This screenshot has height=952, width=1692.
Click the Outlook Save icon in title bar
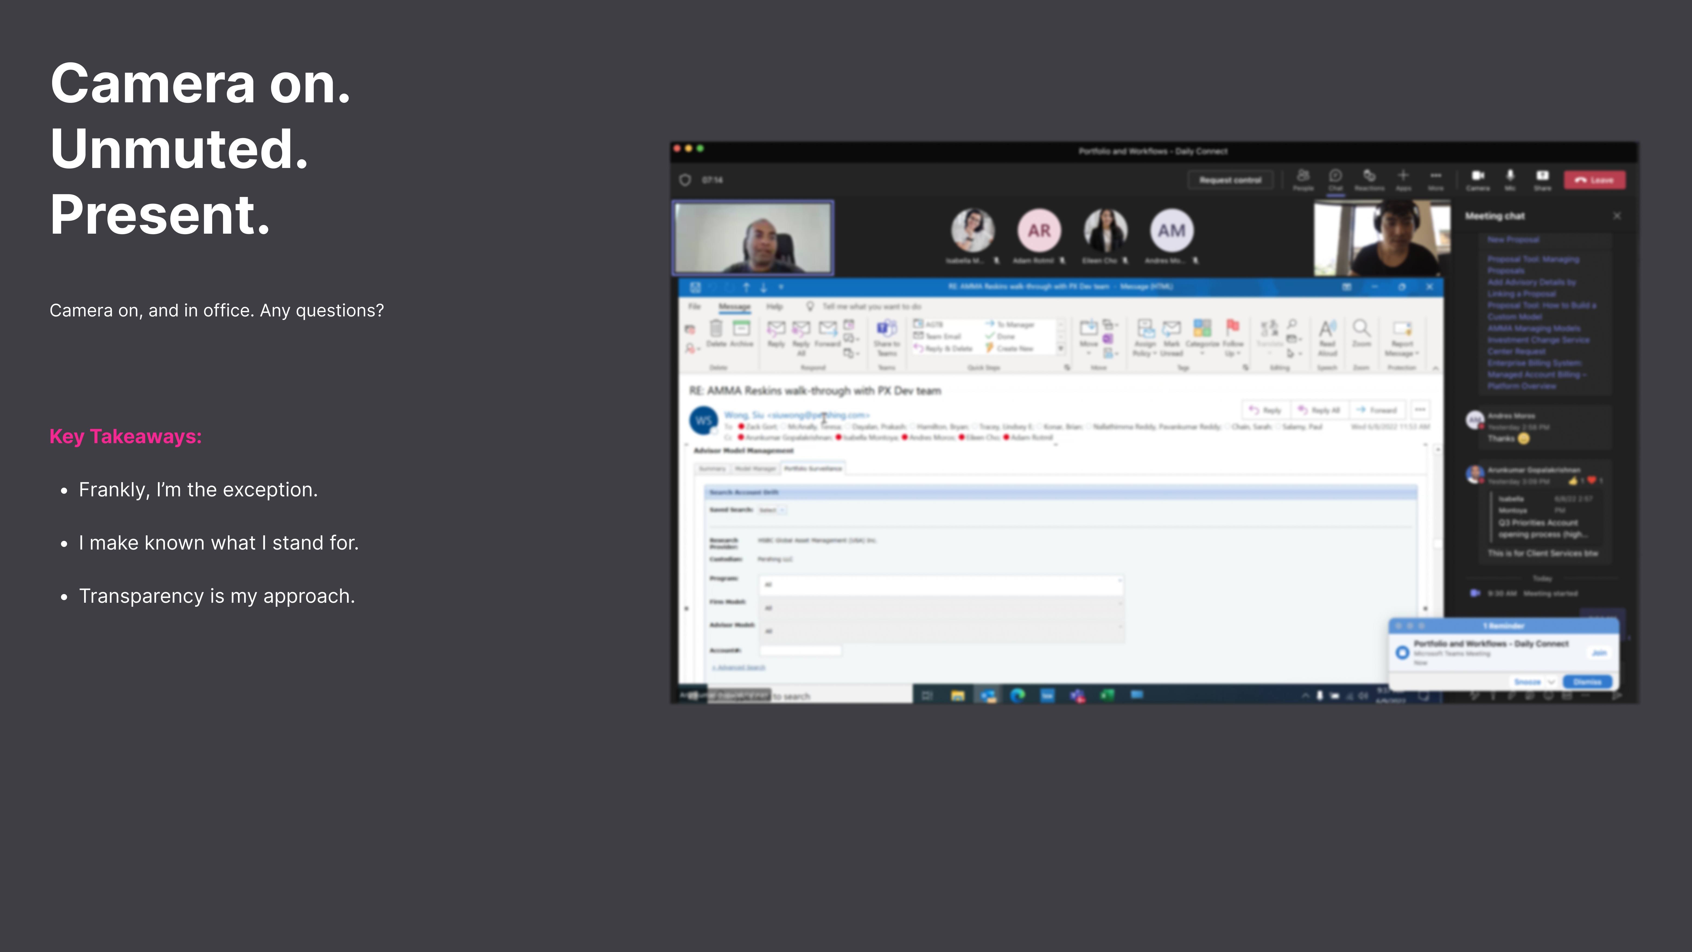696,287
